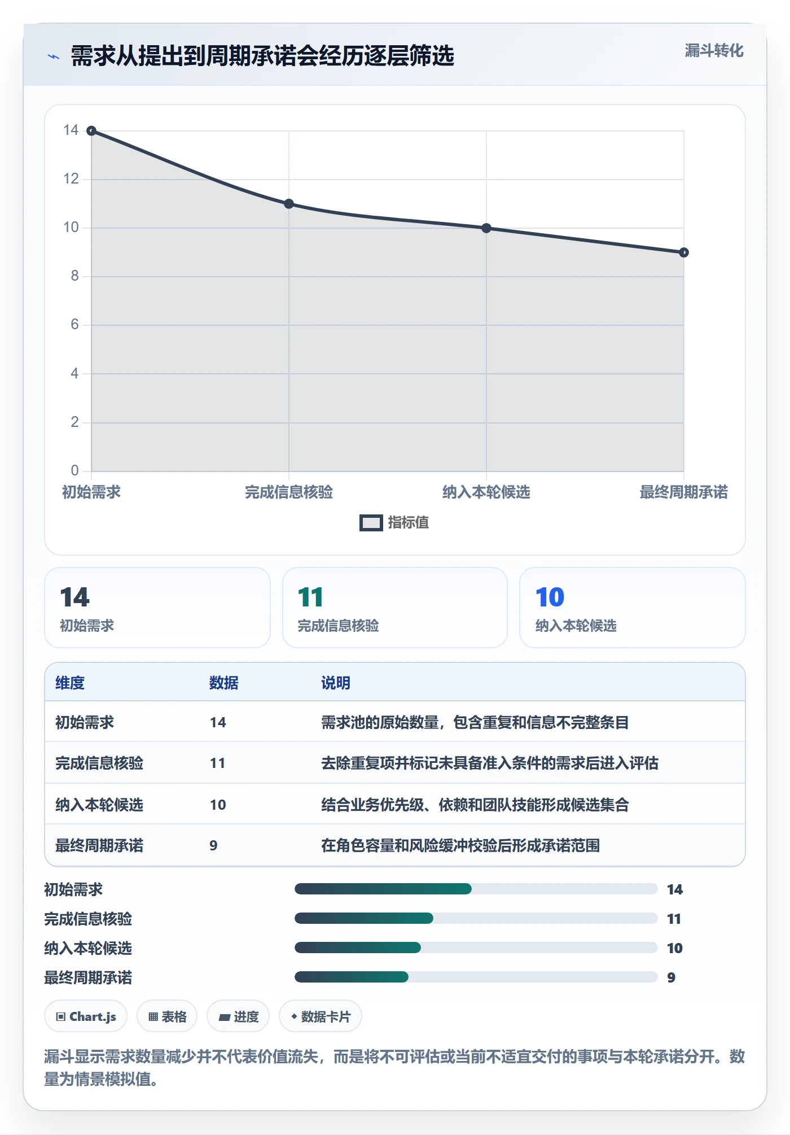Click the lightning icon beside the title
Image resolution: width=790 pixels, height=1135 pixels.
(x=54, y=56)
